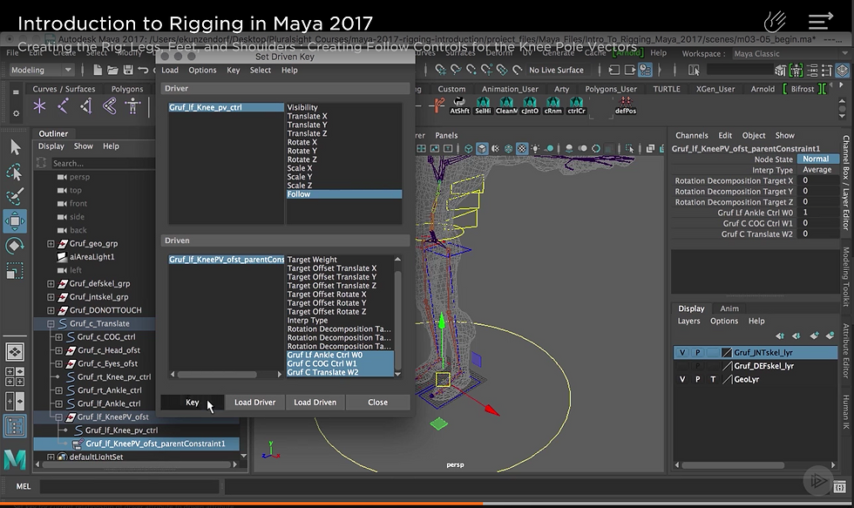854x508 pixels.
Task: Toggle P playback for GeoLyr
Action: (x=697, y=379)
